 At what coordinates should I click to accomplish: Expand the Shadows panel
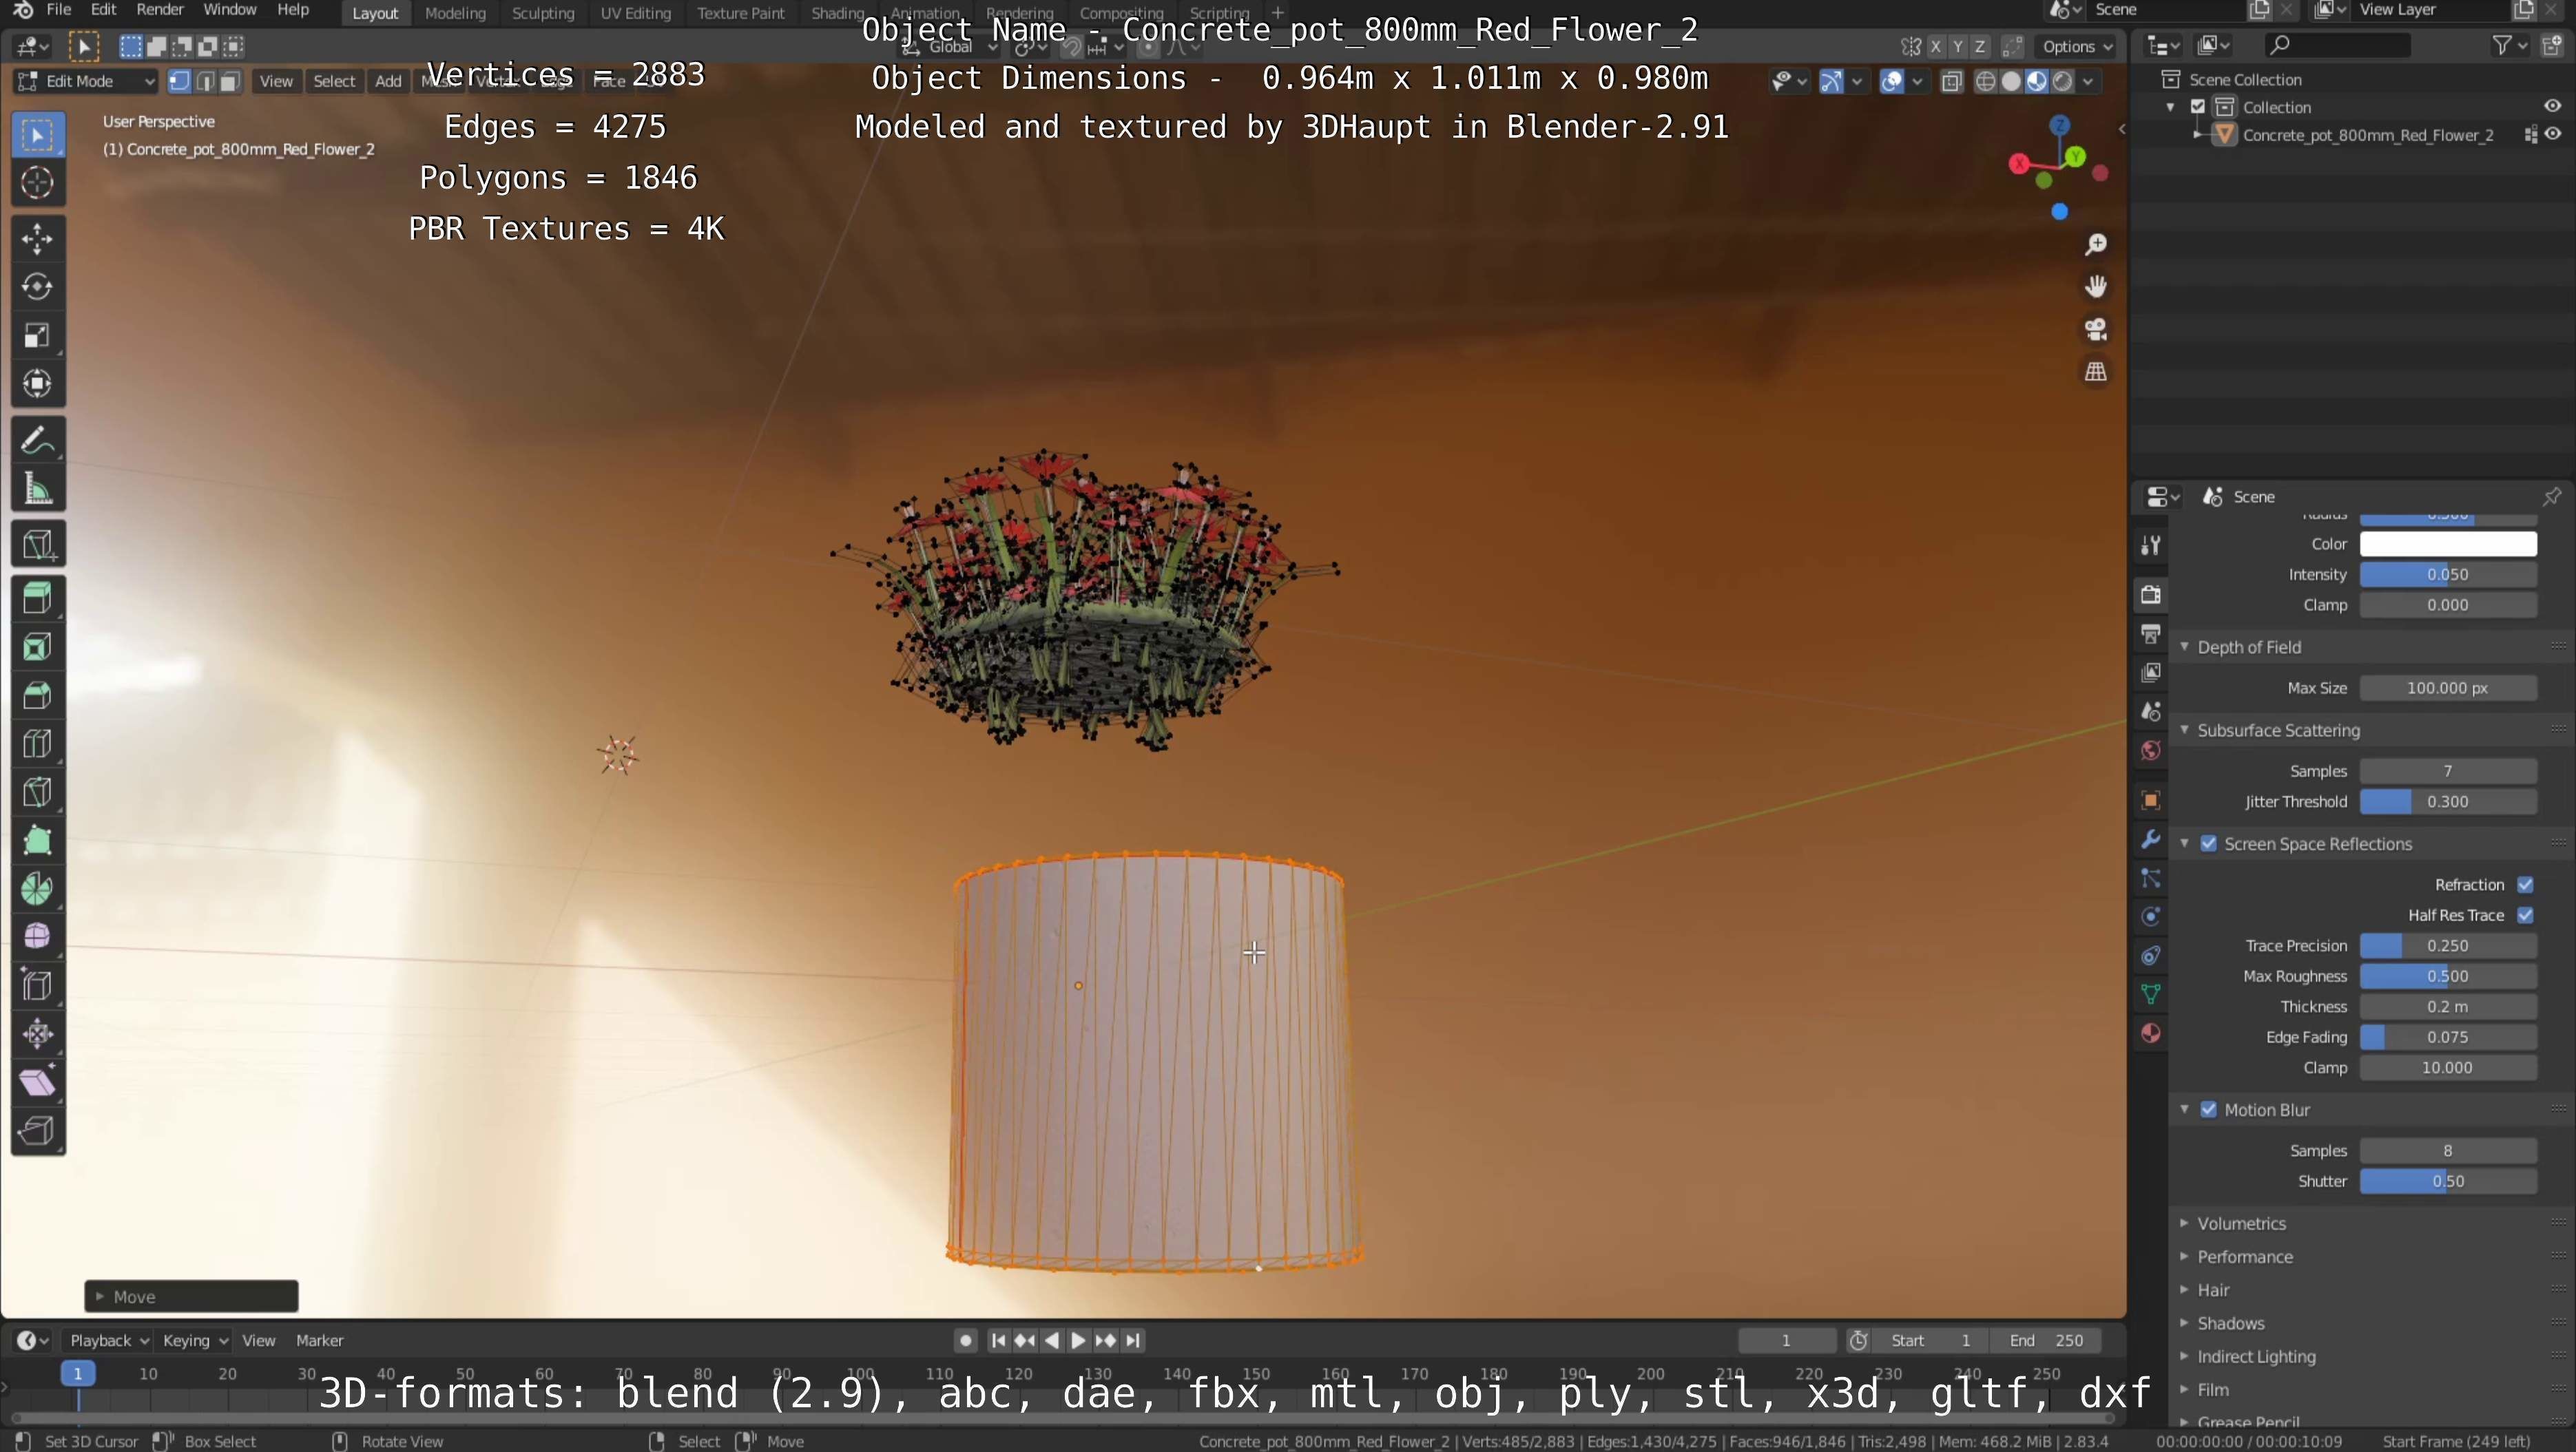click(2230, 1324)
